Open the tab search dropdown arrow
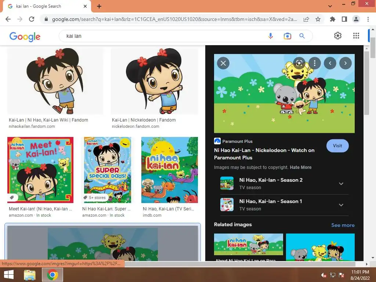 pos(330,6)
